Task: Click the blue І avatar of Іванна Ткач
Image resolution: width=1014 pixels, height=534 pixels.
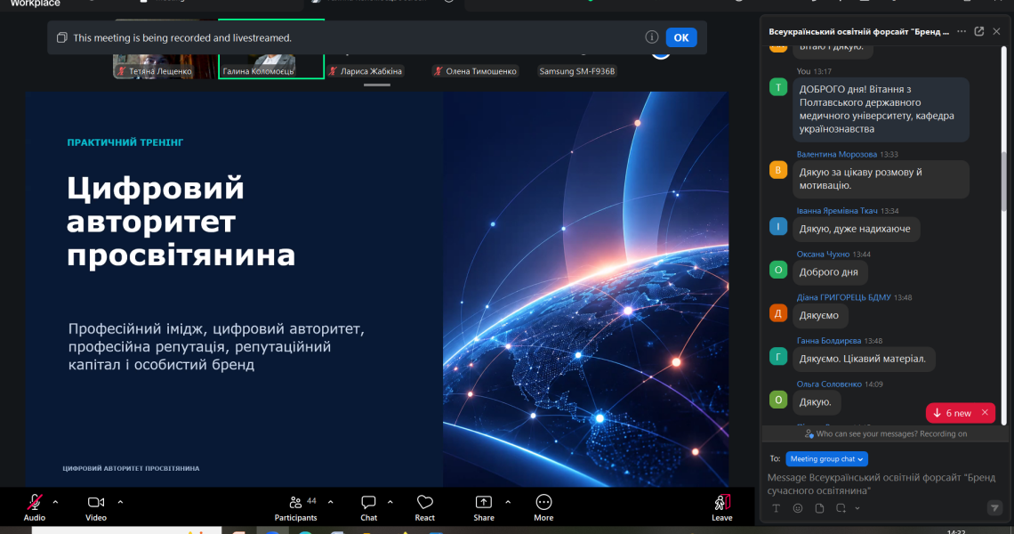Action: [778, 227]
